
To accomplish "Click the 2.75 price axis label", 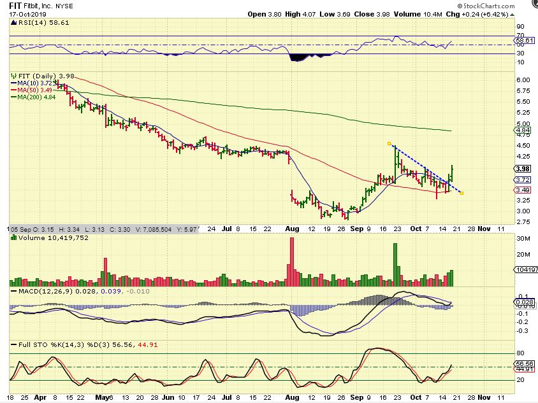I will coord(523,222).
